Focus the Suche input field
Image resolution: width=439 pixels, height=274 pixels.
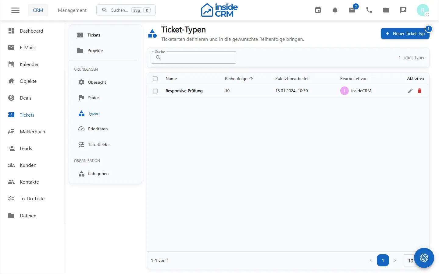(194, 58)
